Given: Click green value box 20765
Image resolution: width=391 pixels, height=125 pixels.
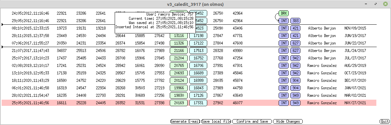Looking at the screenshot, I should [179, 65].
